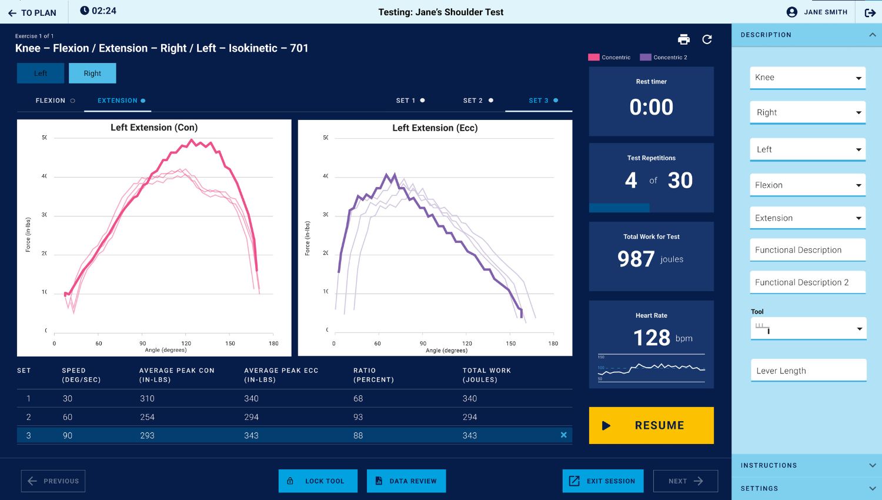The width and height of the screenshot is (882, 500).
Task: Switch to the Set 1 tab
Action: (x=410, y=101)
